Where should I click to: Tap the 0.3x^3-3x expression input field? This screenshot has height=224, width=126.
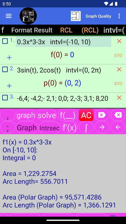click(x=64, y=42)
